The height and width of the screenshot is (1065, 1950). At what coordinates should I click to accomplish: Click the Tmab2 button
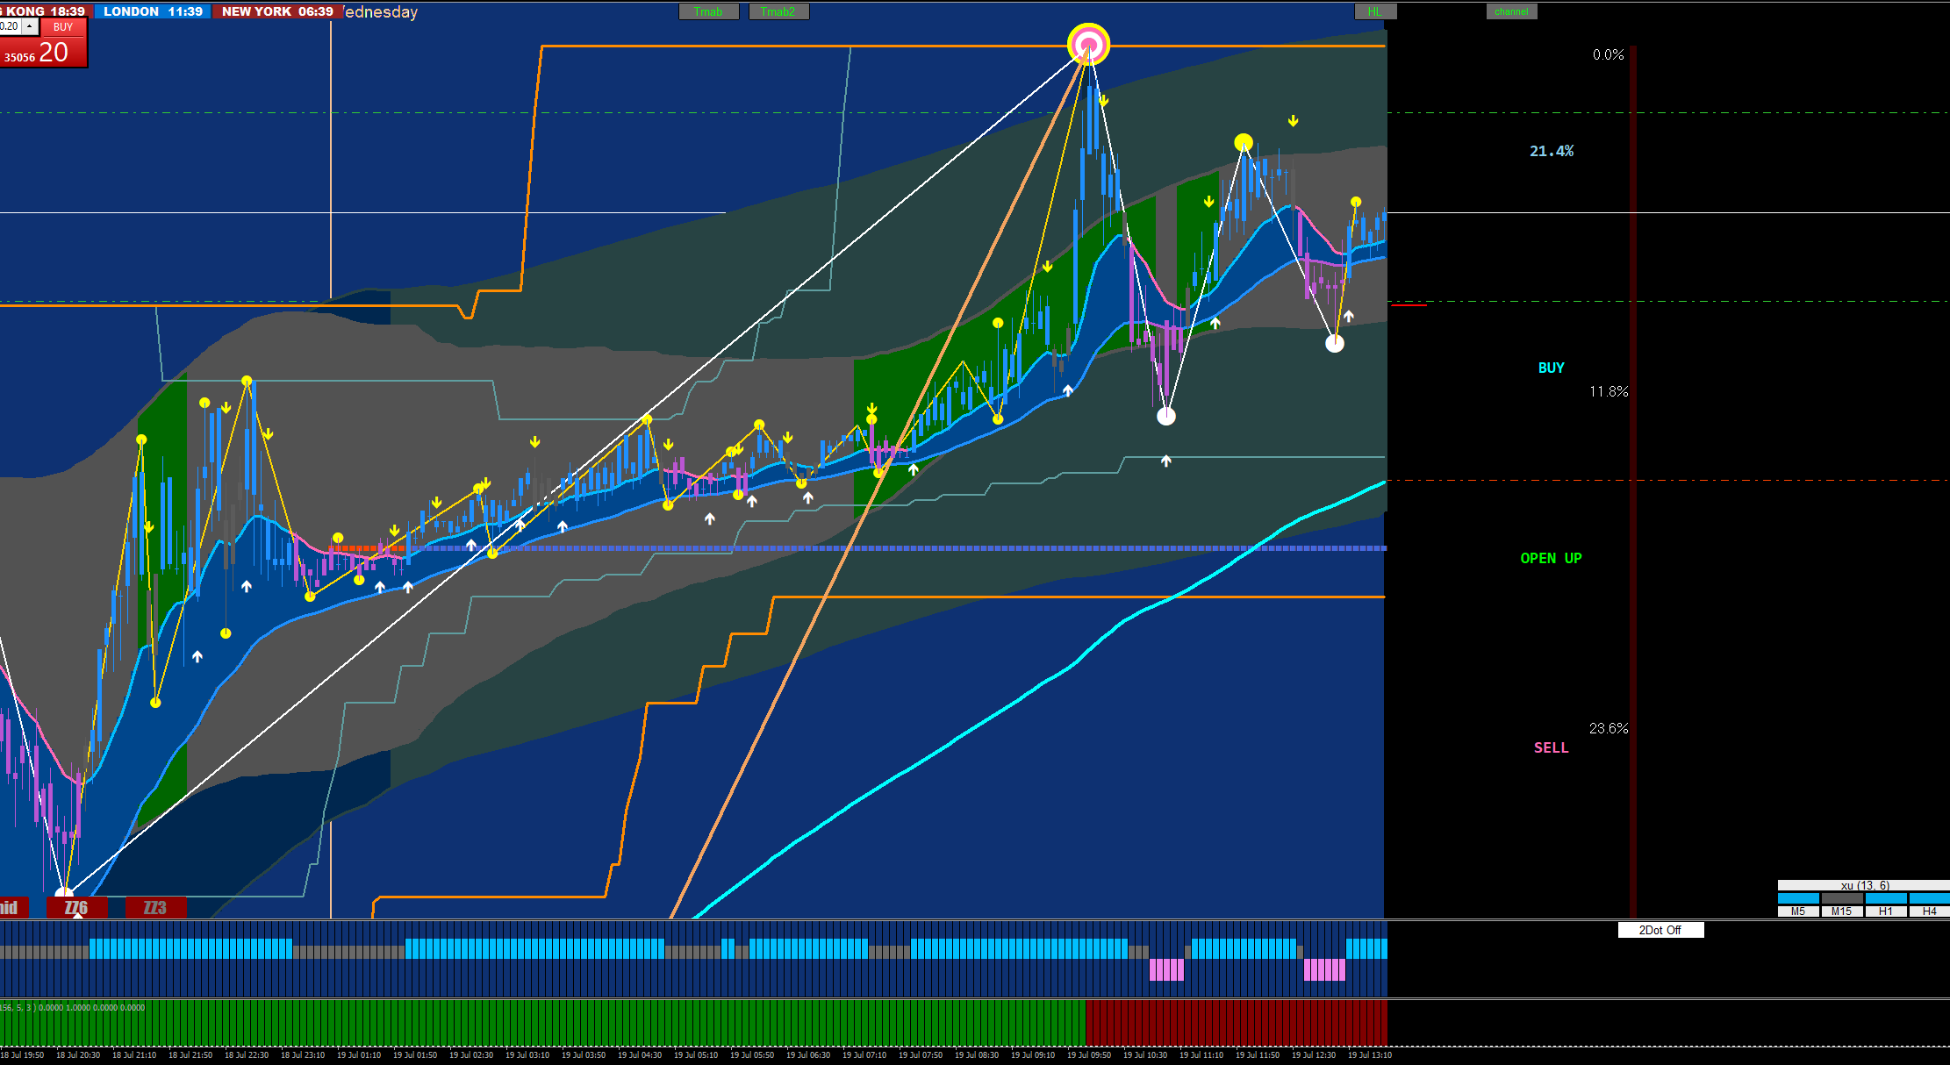tap(778, 11)
